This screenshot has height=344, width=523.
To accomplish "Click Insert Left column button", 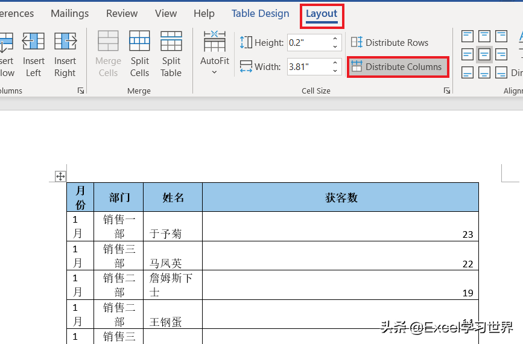I will (x=33, y=54).
